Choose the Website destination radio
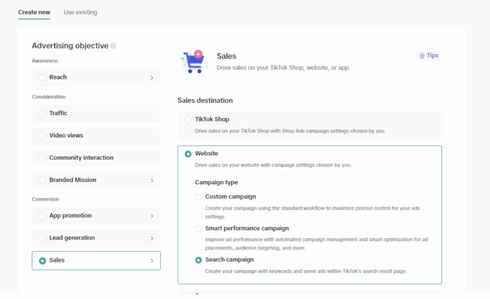Viewport: 490px width, 299px height. point(188,154)
